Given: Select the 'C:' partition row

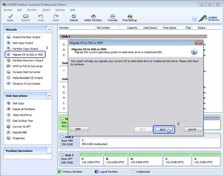Looking at the screenshot, I should click(64, 45).
